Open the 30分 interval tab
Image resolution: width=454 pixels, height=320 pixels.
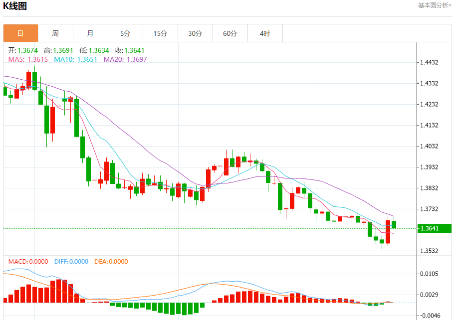(195, 33)
